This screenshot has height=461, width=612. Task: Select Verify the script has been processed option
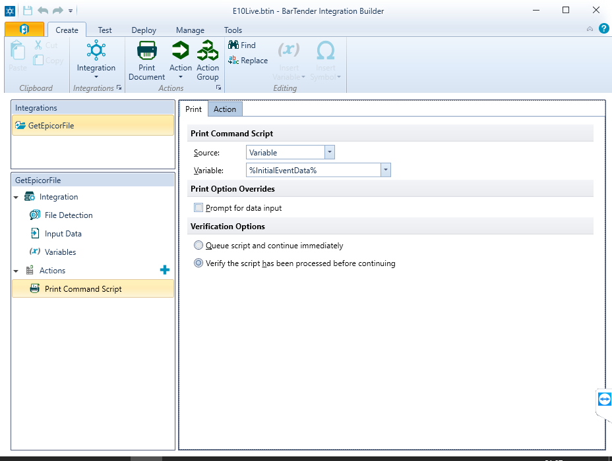[199, 263]
